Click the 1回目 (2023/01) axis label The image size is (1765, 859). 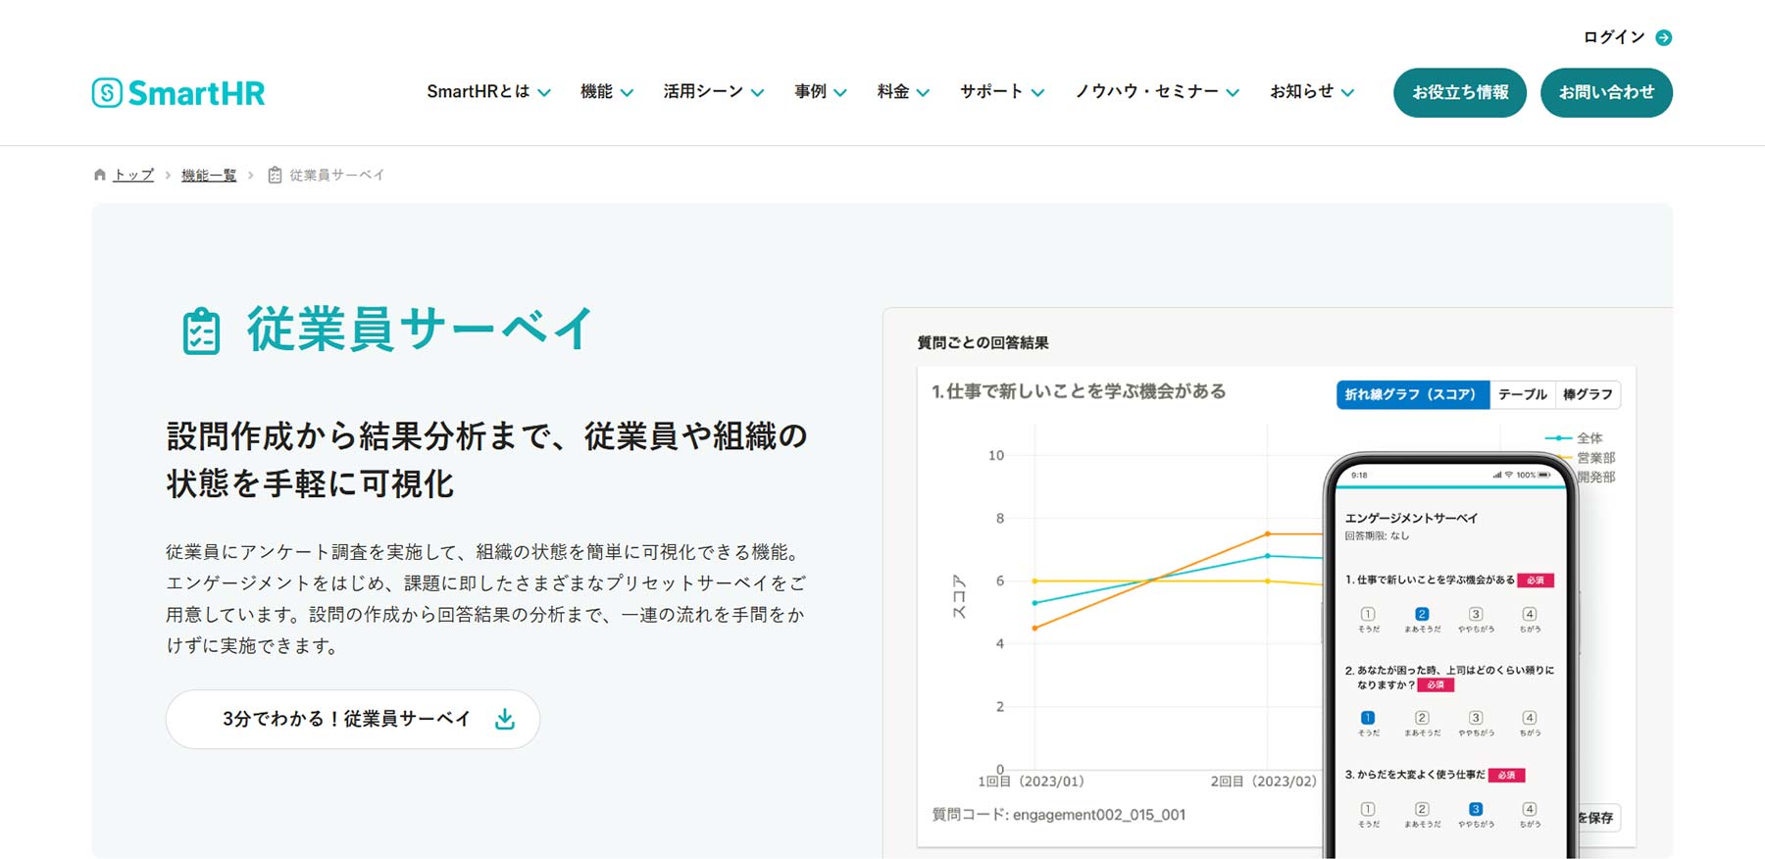1031,782
